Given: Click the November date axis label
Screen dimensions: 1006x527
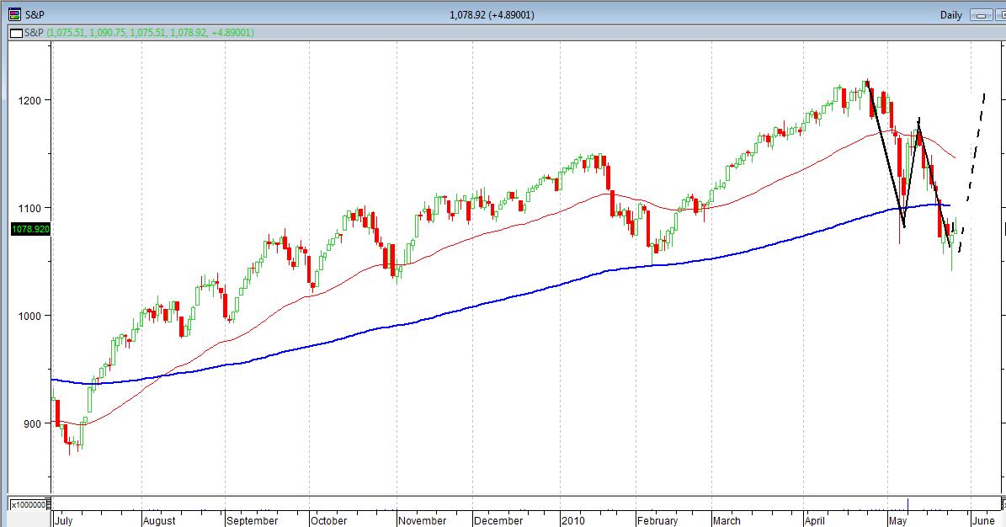Looking at the screenshot, I should [x=422, y=520].
